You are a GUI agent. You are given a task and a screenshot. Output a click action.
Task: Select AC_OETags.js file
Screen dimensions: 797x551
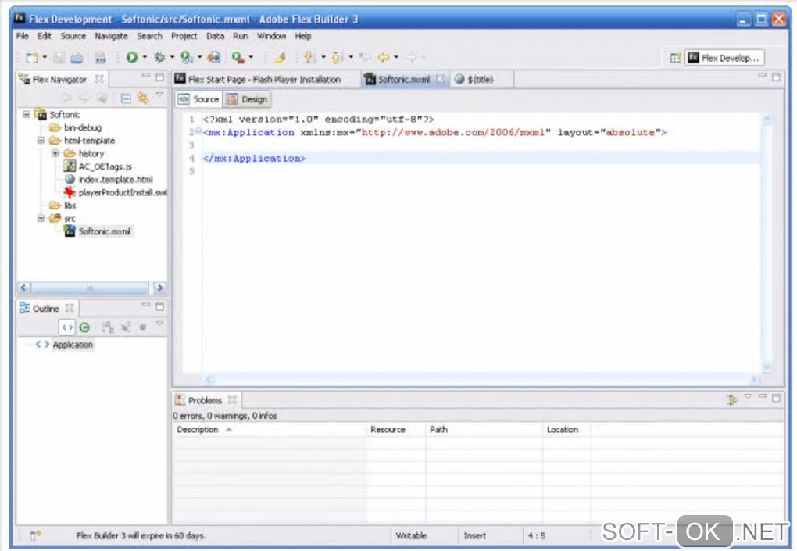point(105,166)
